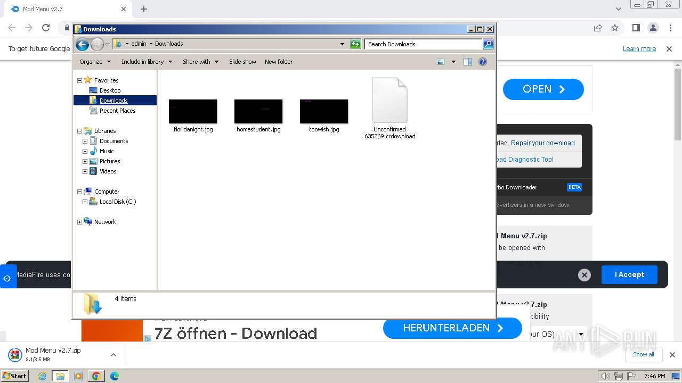Open recent pages dropdown beside Forward arrow
Screen dimensions: 682x383
click(x=107, y=44)
